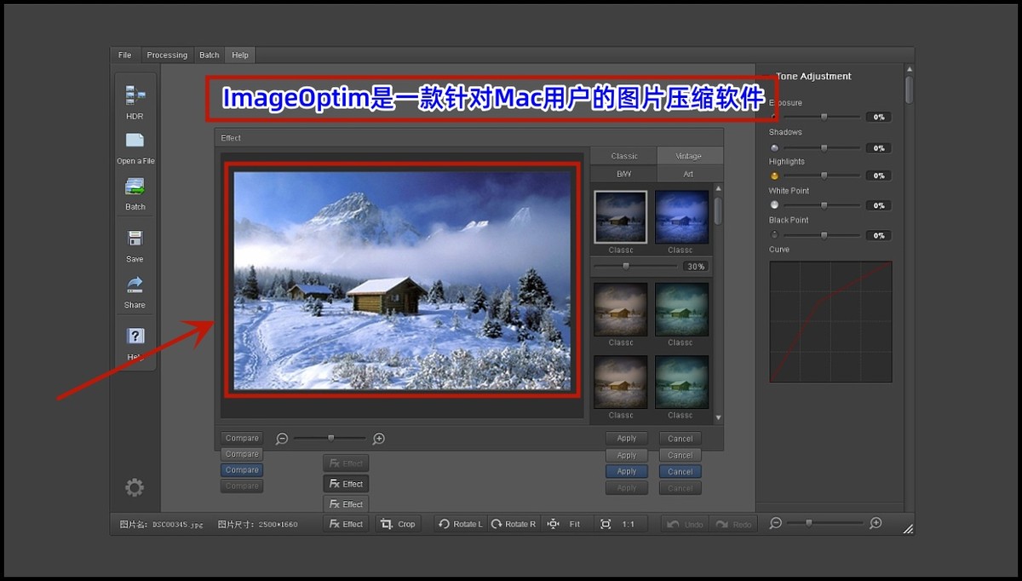The height and width of the screenshot is (581, 1022).
Task: Fit image to window
Action: coord(564,524)
